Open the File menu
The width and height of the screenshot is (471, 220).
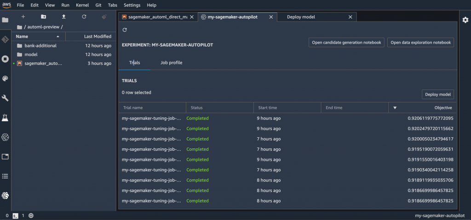(x=20, y=5)
